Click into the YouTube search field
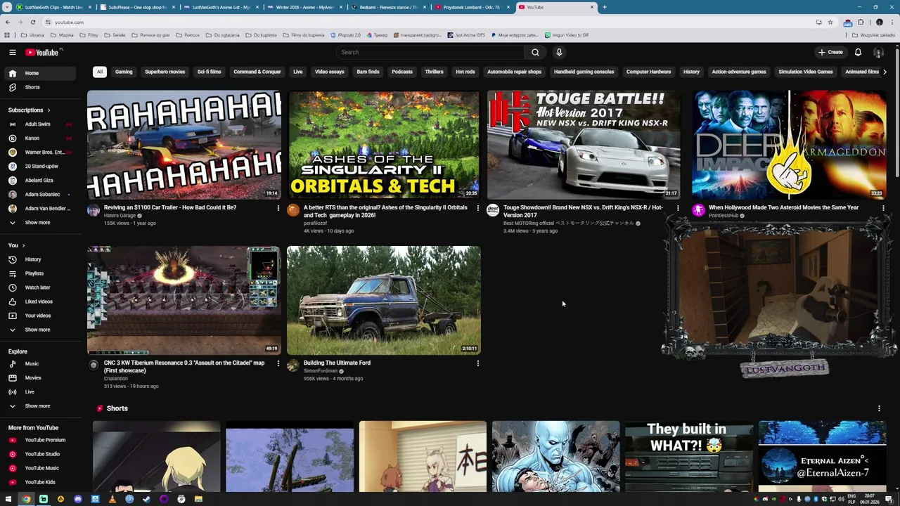 pos(429,52)
